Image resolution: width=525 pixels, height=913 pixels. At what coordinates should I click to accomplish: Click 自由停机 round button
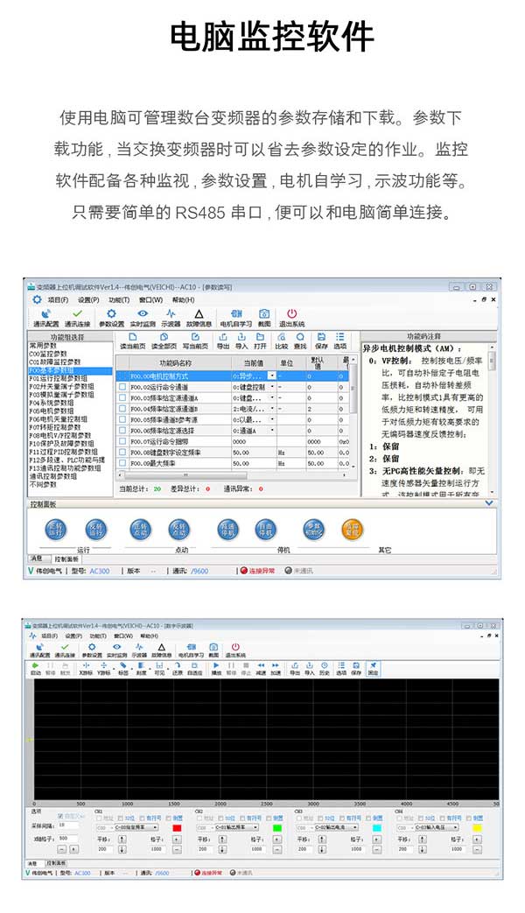(x=265, y=529)
